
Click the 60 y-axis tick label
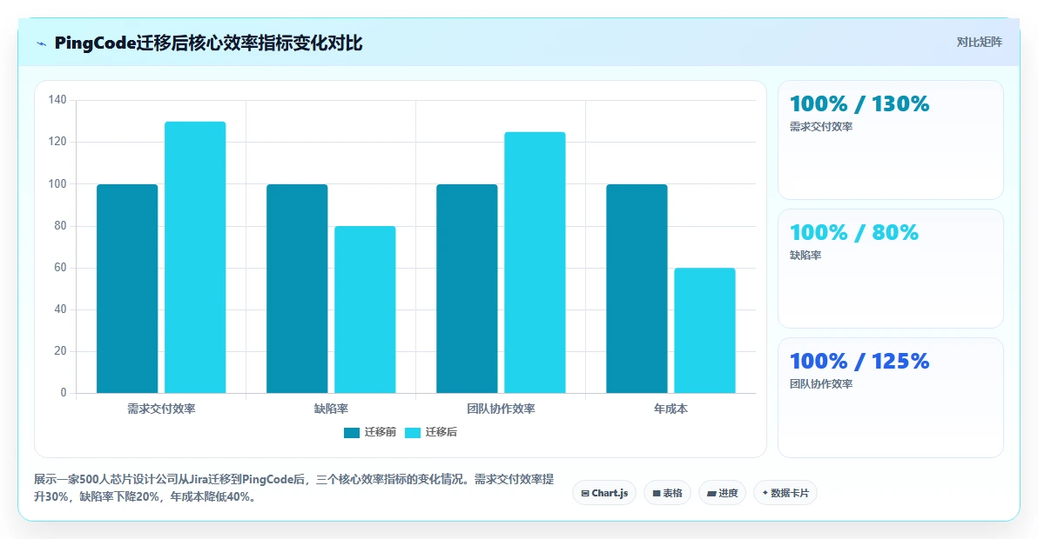click(60, 268)
